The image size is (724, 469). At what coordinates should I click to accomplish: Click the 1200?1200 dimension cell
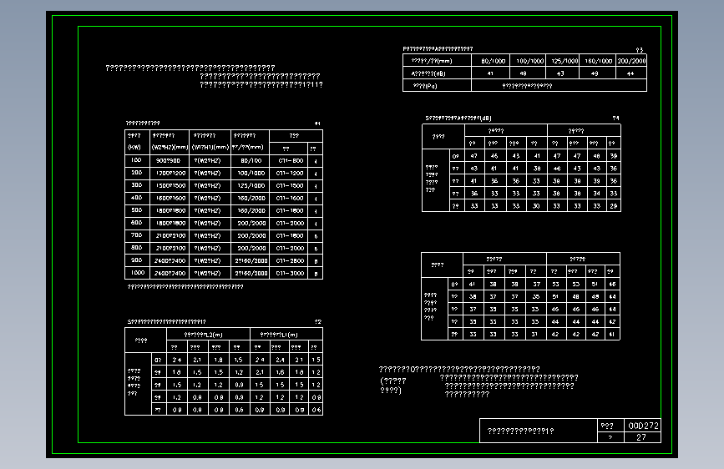[x=170, y=173]
